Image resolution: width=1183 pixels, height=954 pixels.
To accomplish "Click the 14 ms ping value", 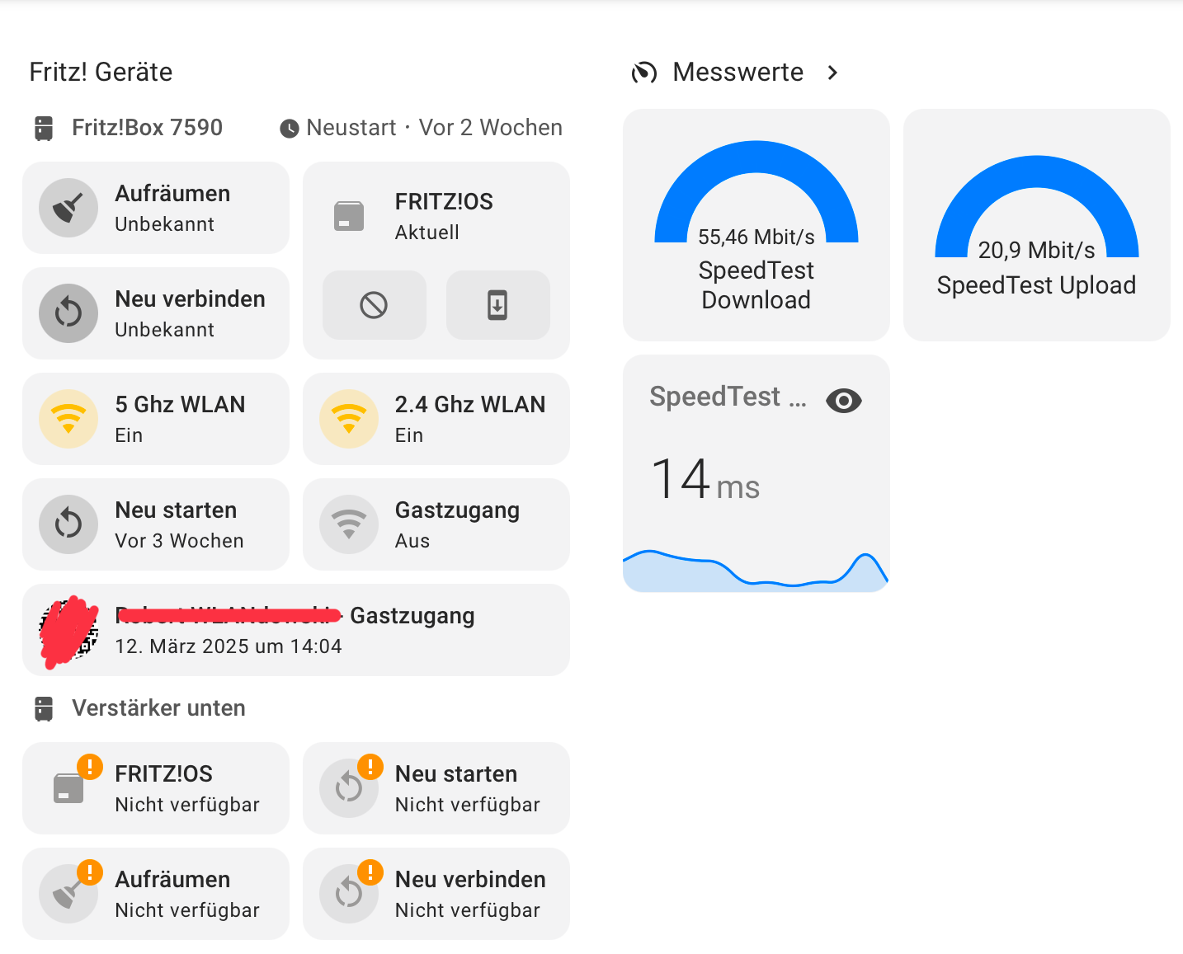I will pyautogui.click(x=705, y=480).
